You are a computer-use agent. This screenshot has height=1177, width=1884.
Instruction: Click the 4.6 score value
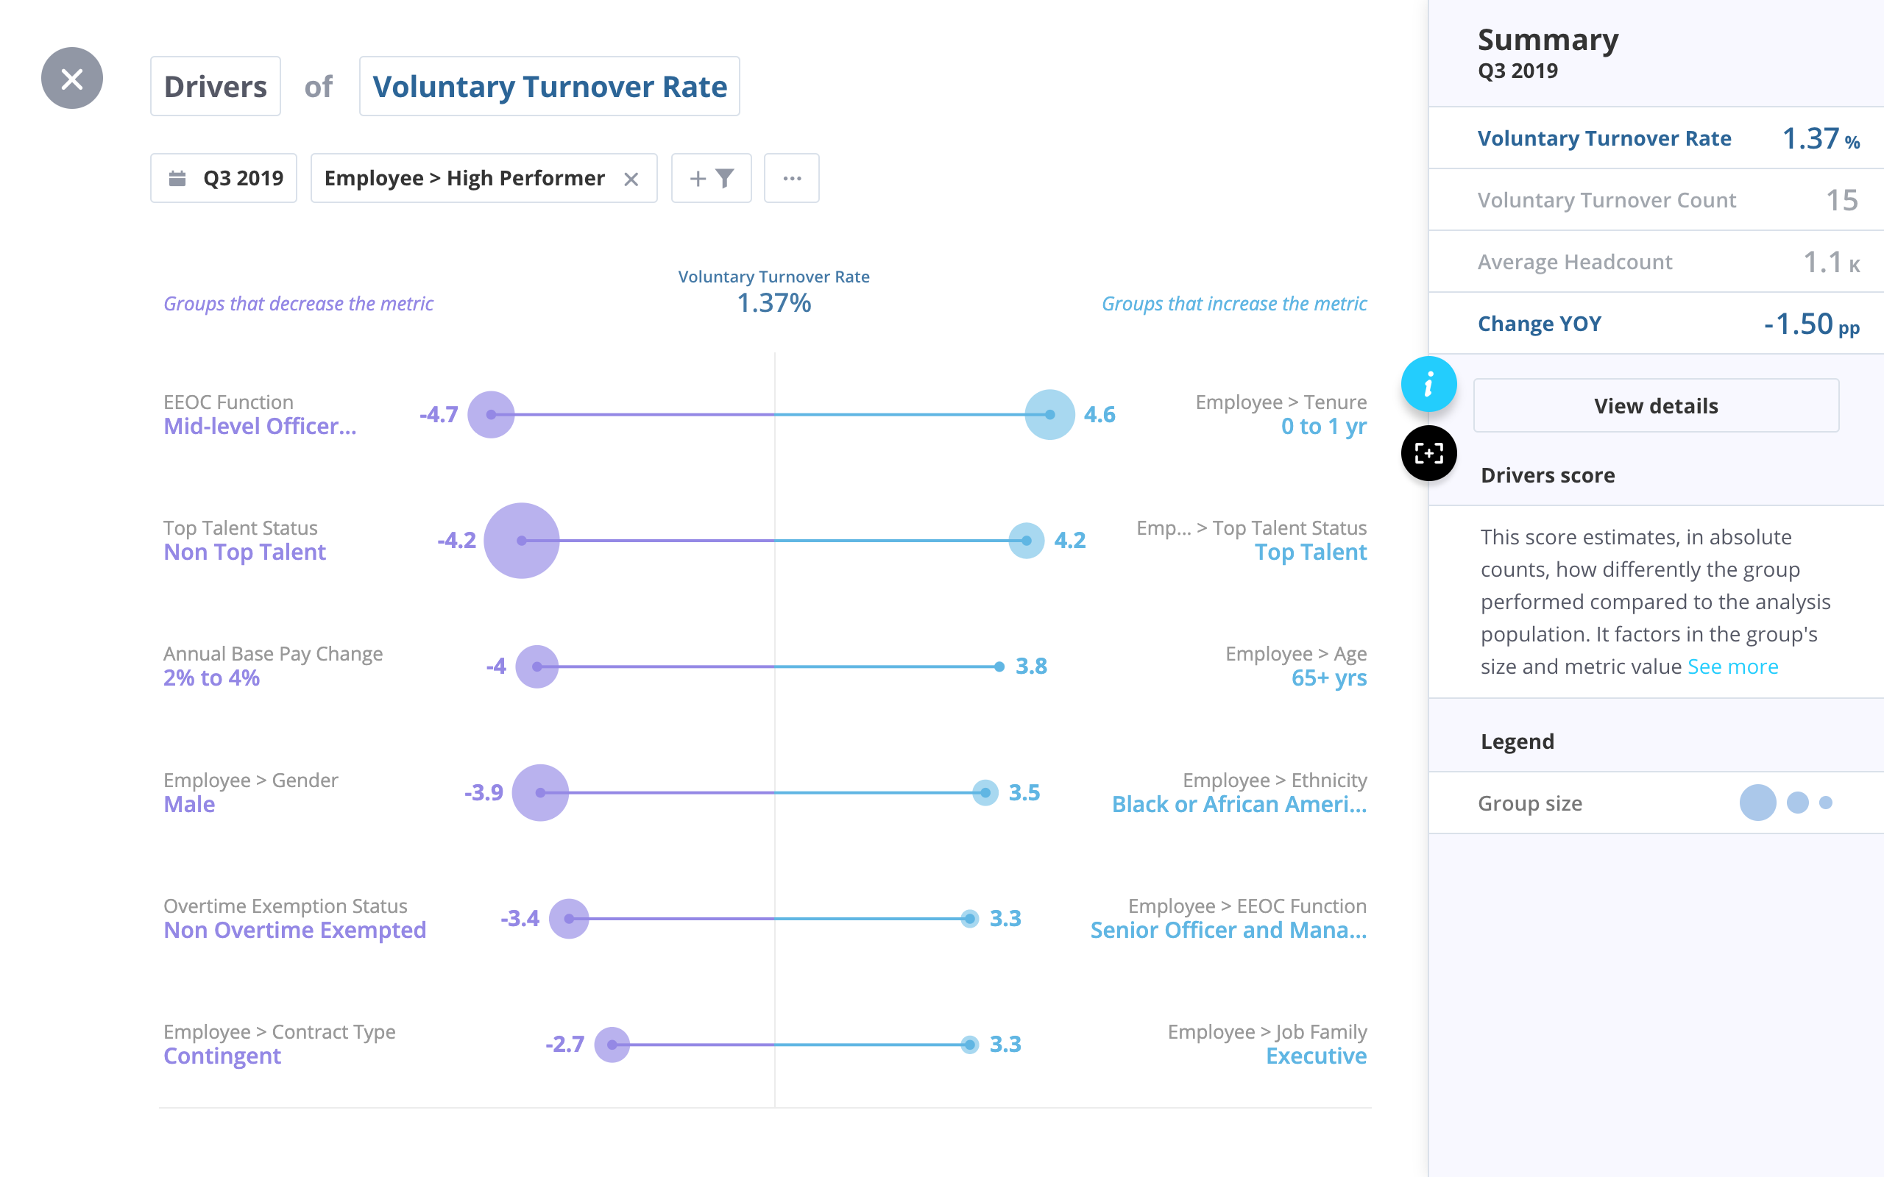click(x=1099, y=415)
